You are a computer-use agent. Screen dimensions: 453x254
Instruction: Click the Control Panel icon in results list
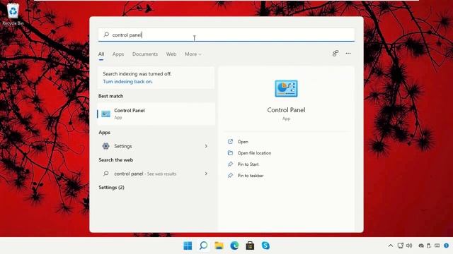(x=105, y=114)
